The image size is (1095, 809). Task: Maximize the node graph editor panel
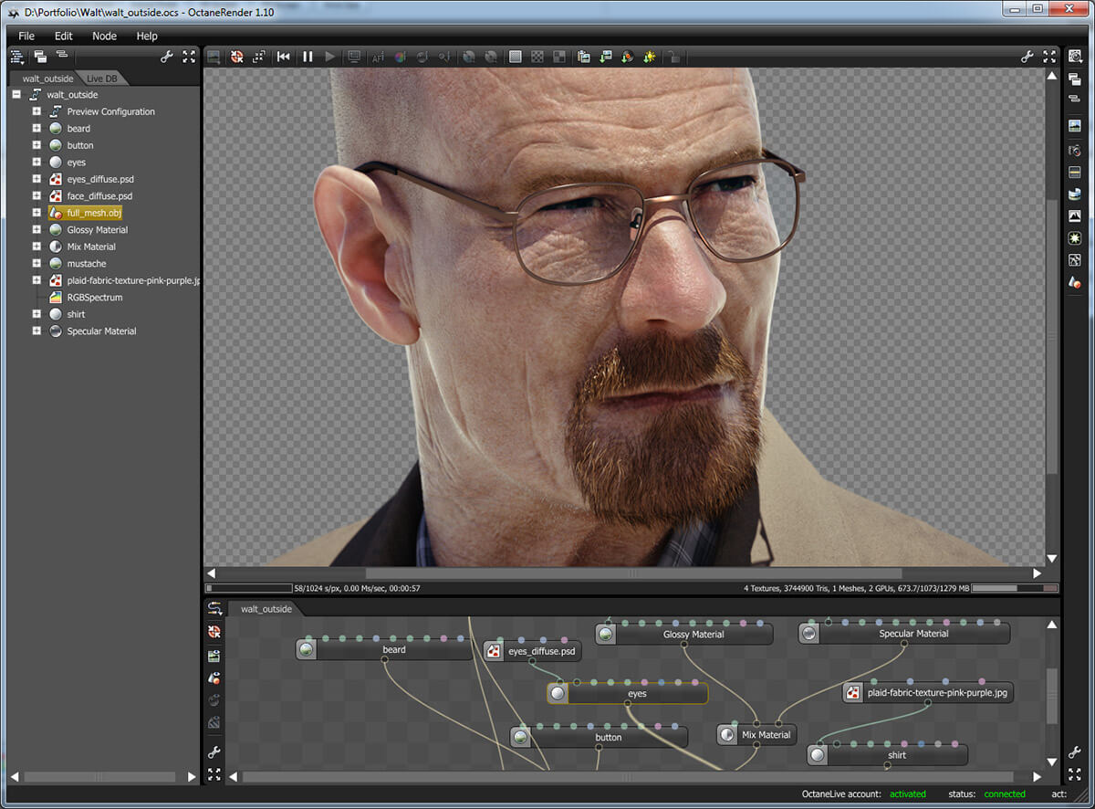tap(214, 774)
